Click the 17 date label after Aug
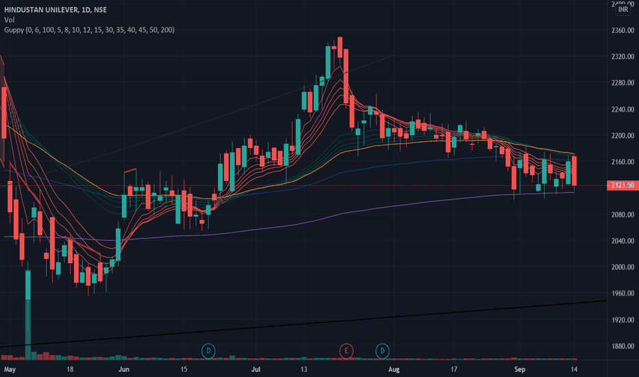 point(454,369)
